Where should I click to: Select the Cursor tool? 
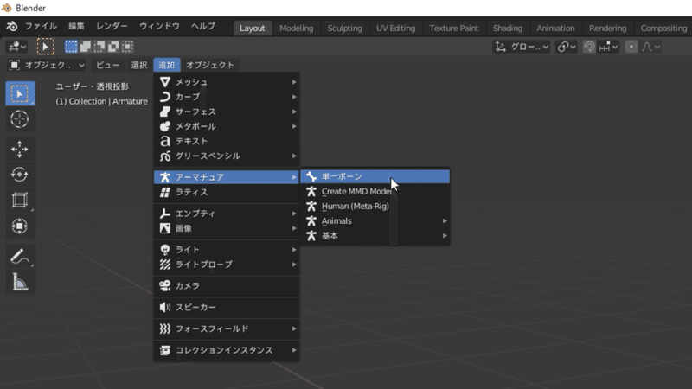(x=20, y=119)
